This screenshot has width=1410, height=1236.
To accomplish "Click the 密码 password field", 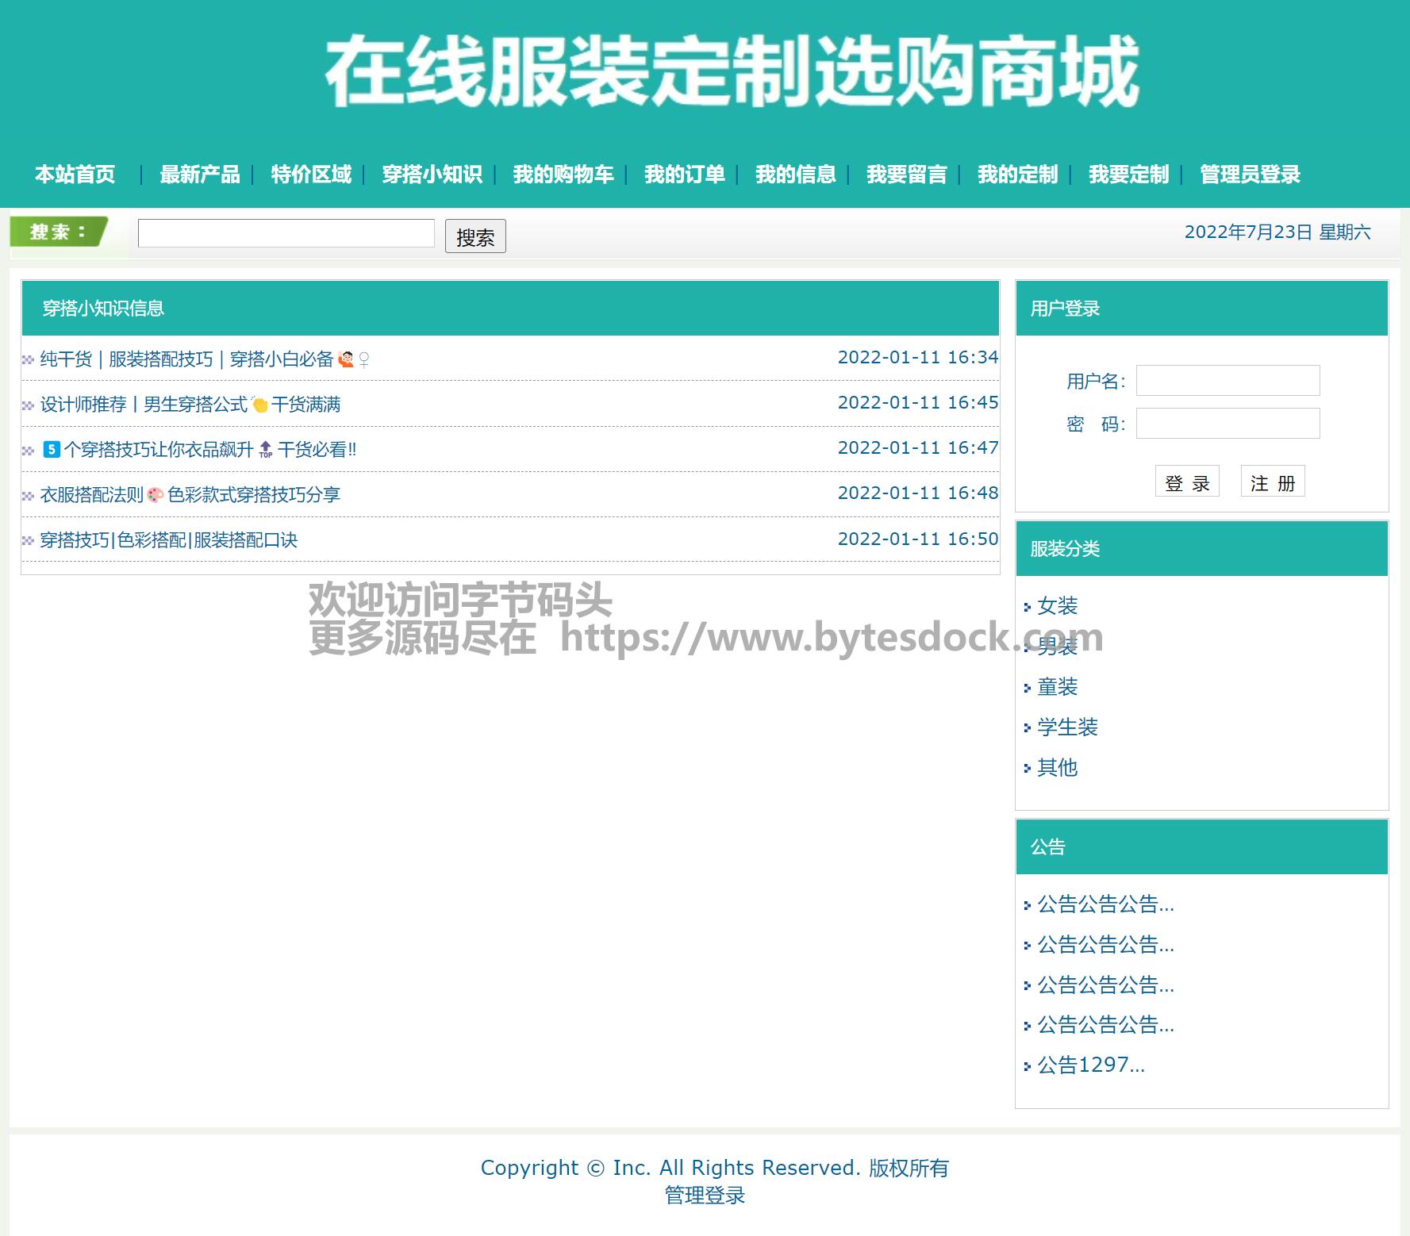I will 1228,424.
